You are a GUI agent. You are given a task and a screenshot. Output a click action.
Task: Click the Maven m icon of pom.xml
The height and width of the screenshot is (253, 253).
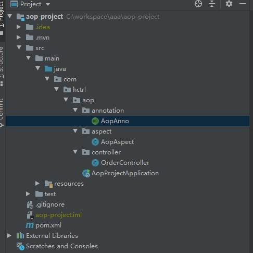pyautogui.click(x=30, y=225)
